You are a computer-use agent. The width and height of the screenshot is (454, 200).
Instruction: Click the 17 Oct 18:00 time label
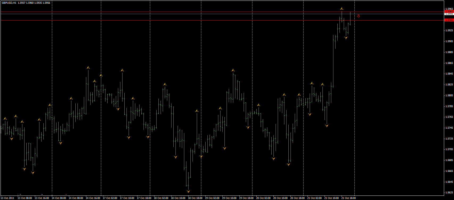click(144, 198)
